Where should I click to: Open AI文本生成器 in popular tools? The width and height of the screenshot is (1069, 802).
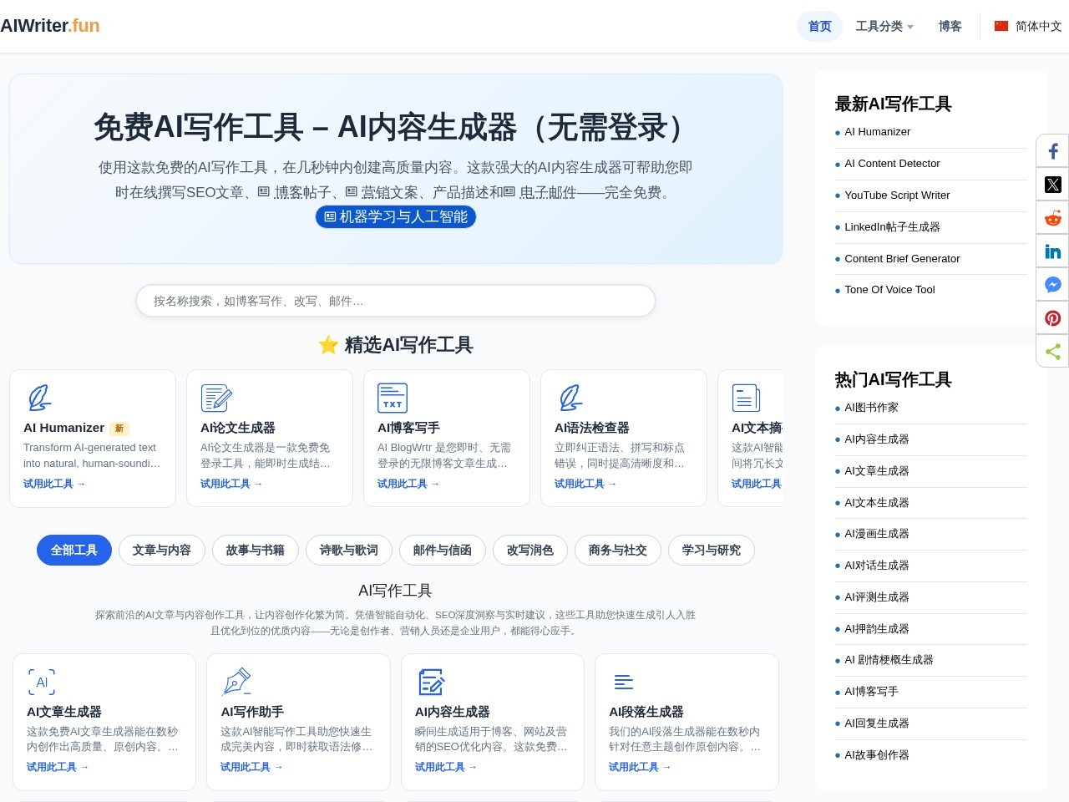point(876,503)
